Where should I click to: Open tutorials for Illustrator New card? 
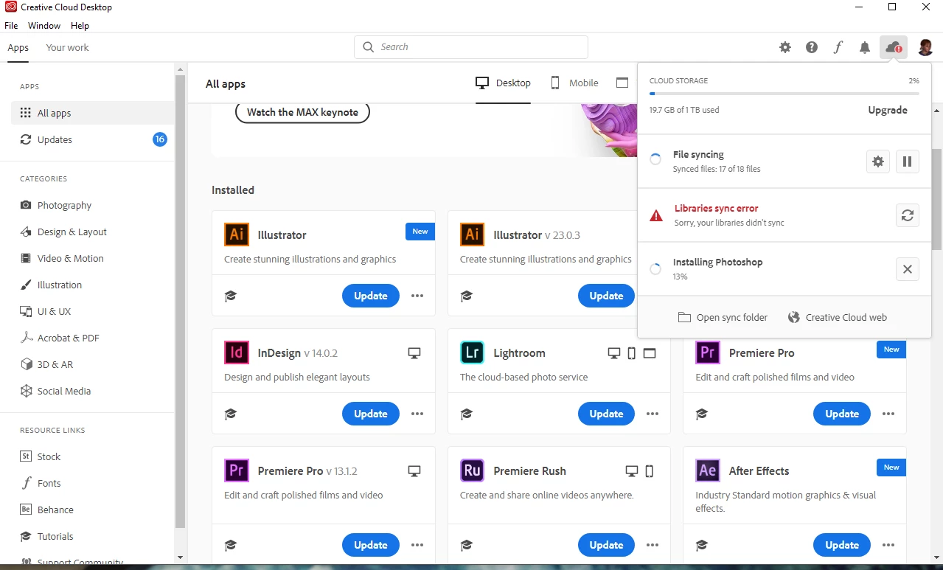231,296
